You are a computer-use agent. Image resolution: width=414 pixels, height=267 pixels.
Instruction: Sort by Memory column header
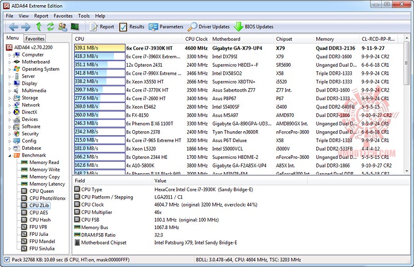(336, 39)
